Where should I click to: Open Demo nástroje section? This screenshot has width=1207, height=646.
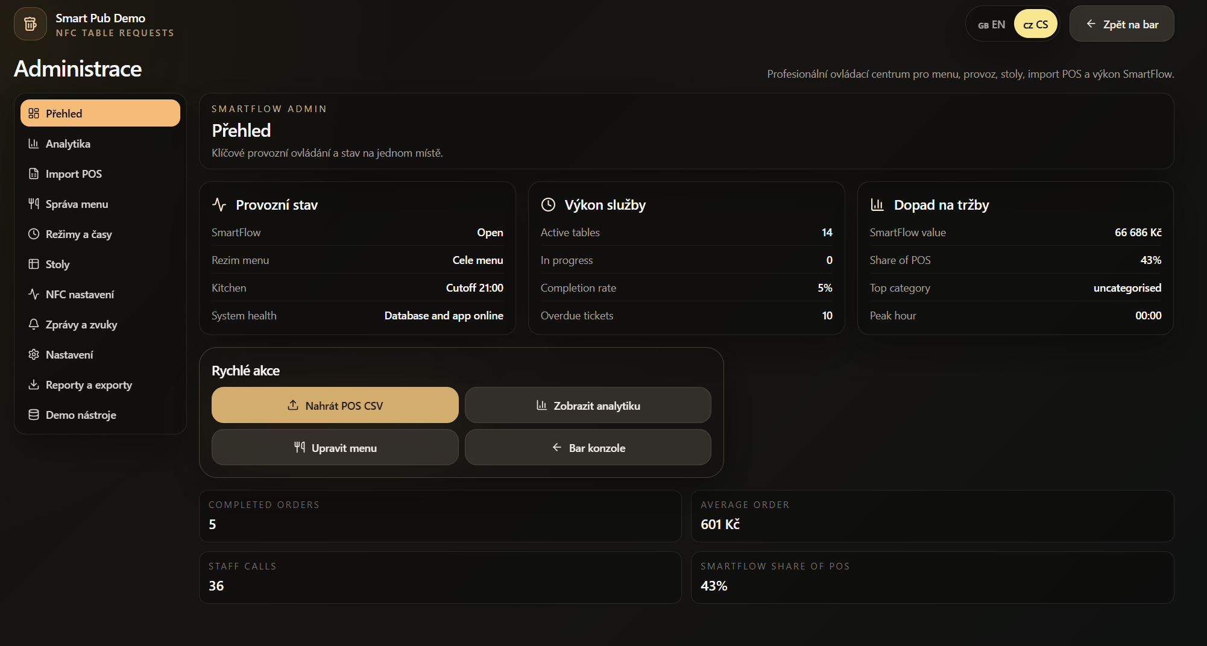(x=100, y=415)
